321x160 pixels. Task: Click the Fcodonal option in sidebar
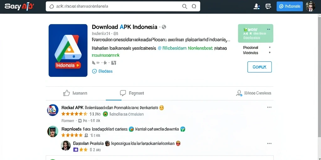250,47
